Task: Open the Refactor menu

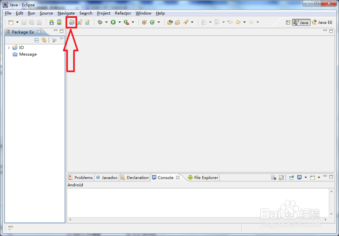Action: [123, 13]
